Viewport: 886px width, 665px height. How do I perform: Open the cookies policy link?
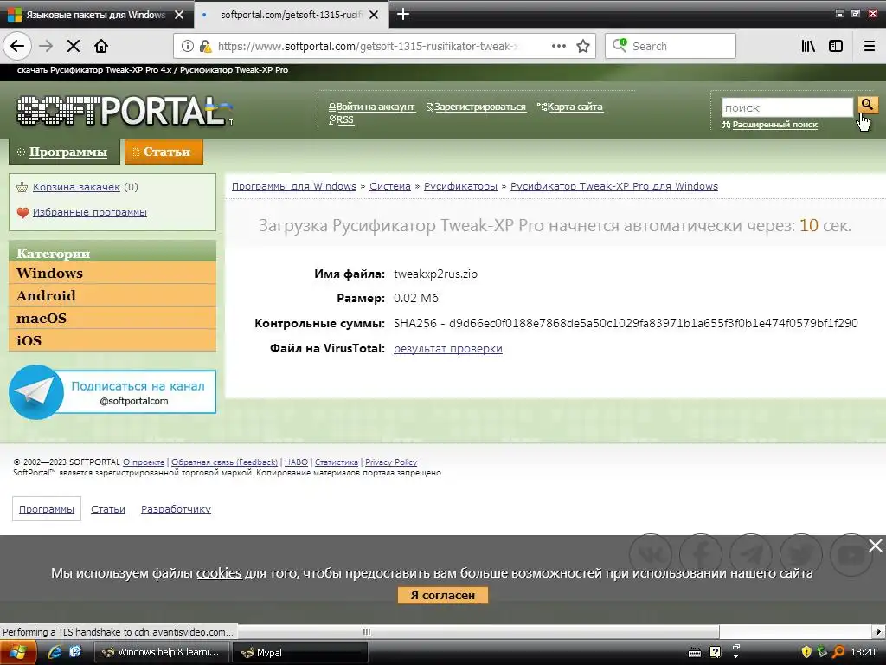click(x=219, y=573)
